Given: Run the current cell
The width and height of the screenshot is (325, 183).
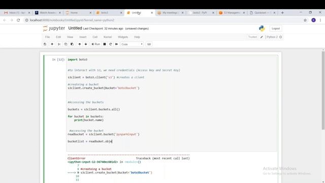Looking at the screenshot, I should pos(96,44).
